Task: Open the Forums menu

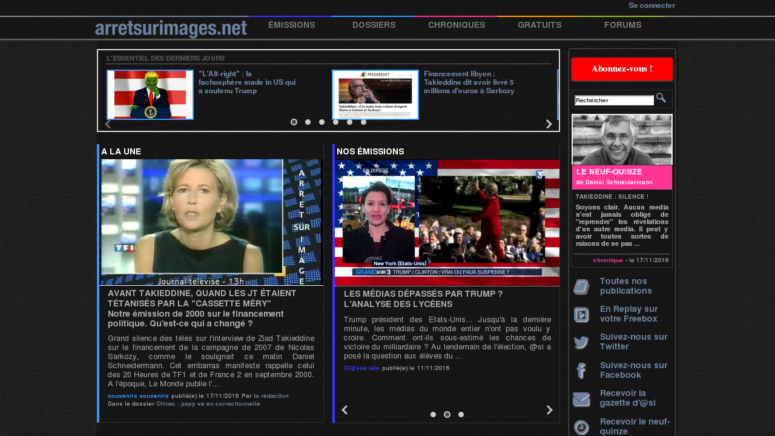Action: (x=622, y=25)
